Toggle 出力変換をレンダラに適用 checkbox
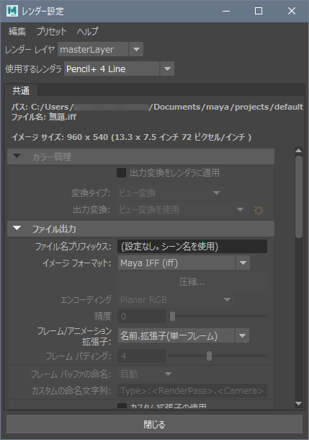The image size is (309, 440). coord(121,173)
